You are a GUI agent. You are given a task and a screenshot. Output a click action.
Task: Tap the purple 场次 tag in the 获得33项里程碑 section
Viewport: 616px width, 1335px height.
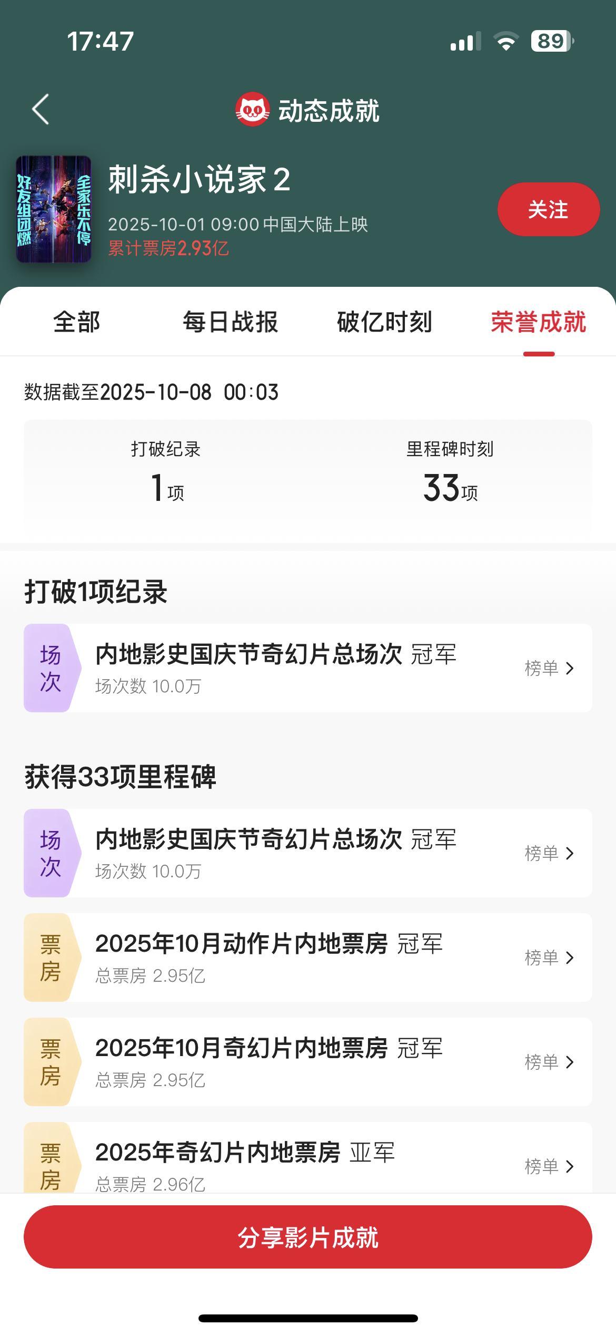pyautogui.click(x=50, y=853)
